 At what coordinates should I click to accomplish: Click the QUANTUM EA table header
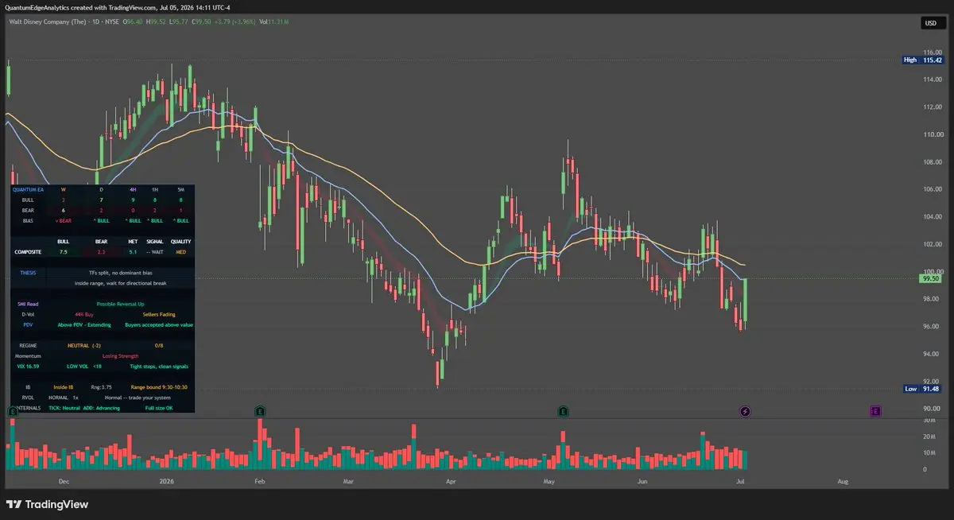[28, 189]
